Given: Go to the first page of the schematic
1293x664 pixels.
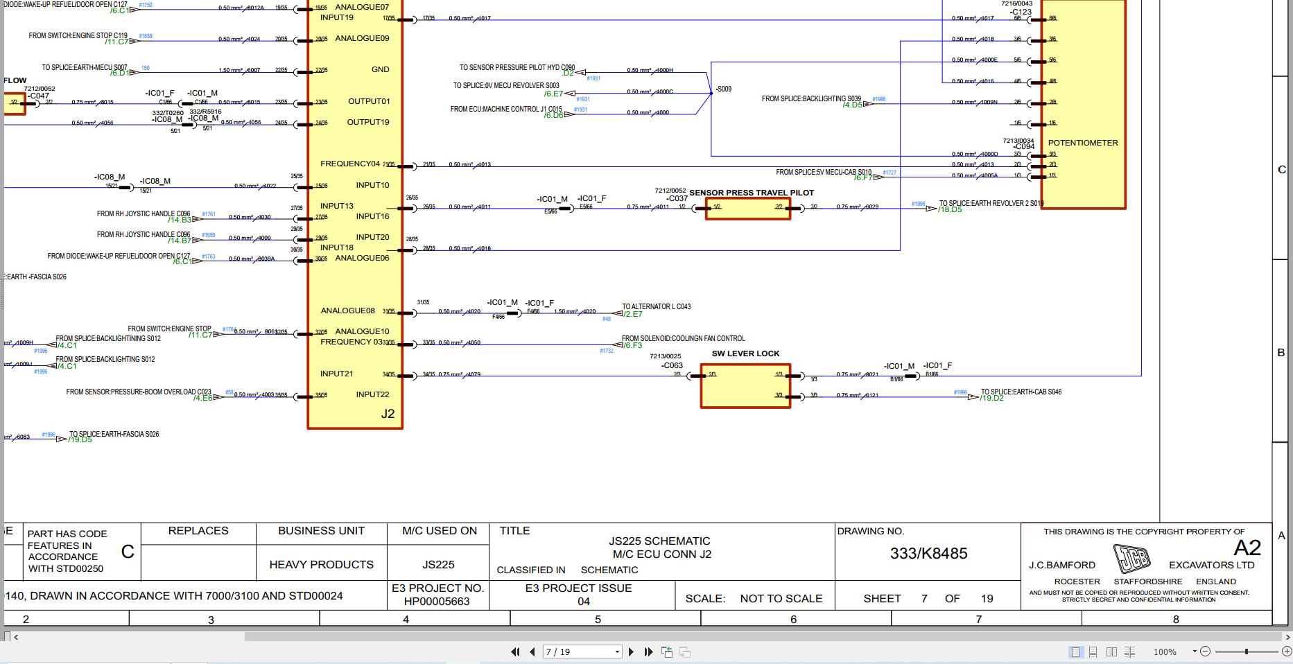Looking at the screenshot, I should pyautogui.click(x=514, y=652).
